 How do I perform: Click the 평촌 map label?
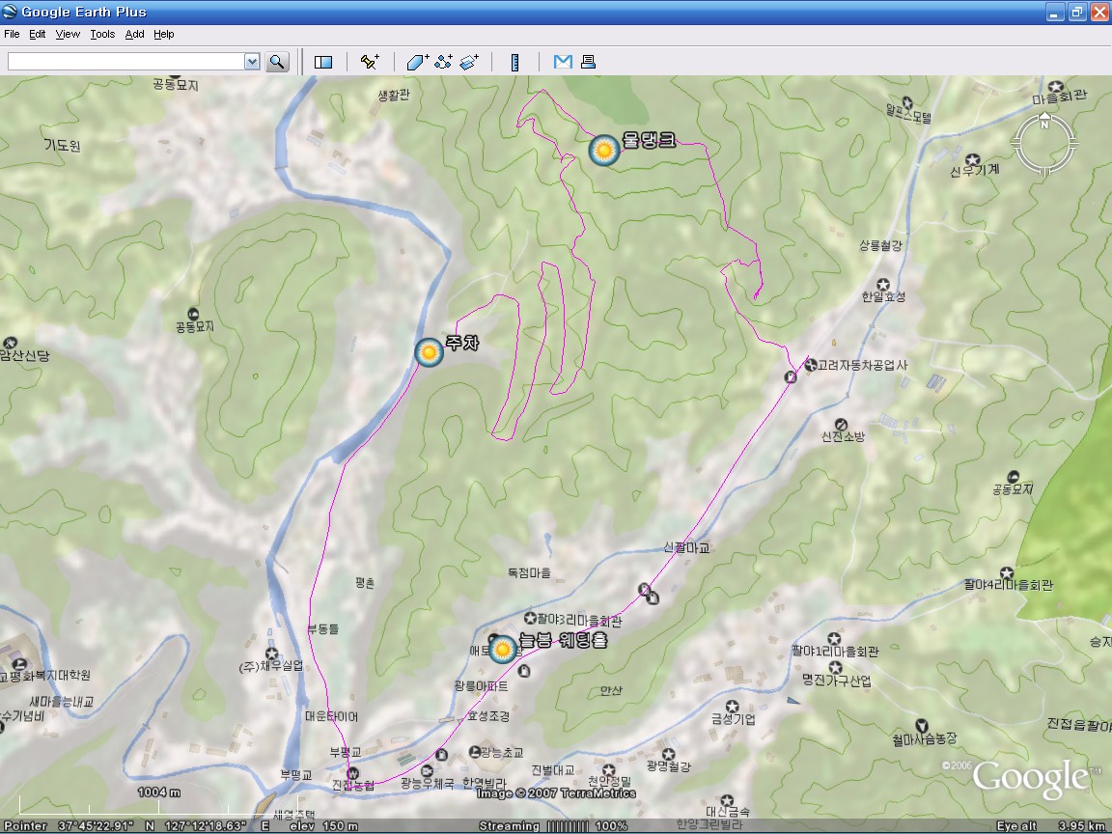pyautogui.click(x=365, y=583)
